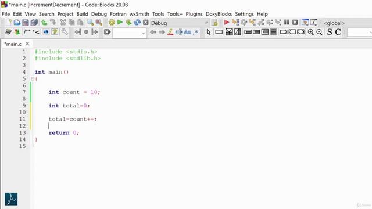This screenshot has height=209, width=372.
Task: Open a file with the Open icon
Action: (x=17, y=23)
